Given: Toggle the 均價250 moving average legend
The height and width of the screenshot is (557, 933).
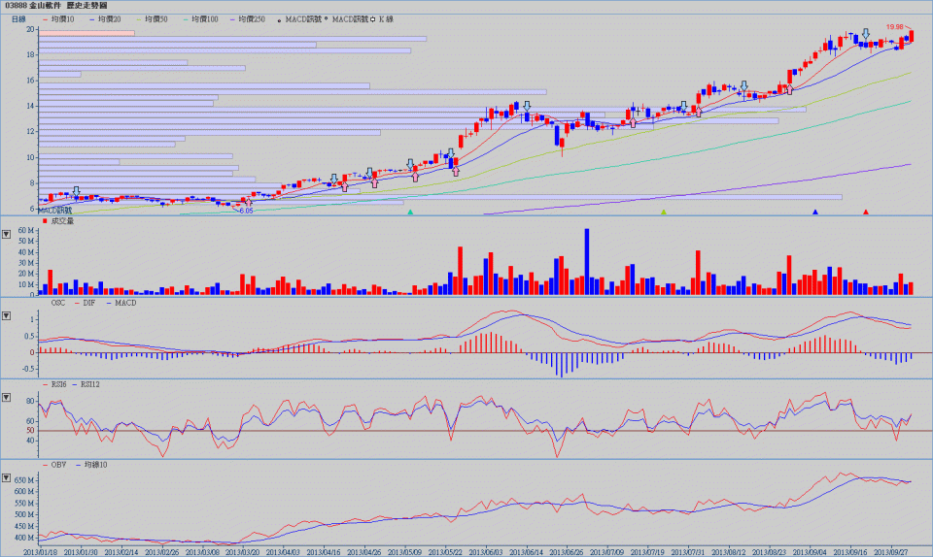Looking at the screenshot, I should pos(249,18).
